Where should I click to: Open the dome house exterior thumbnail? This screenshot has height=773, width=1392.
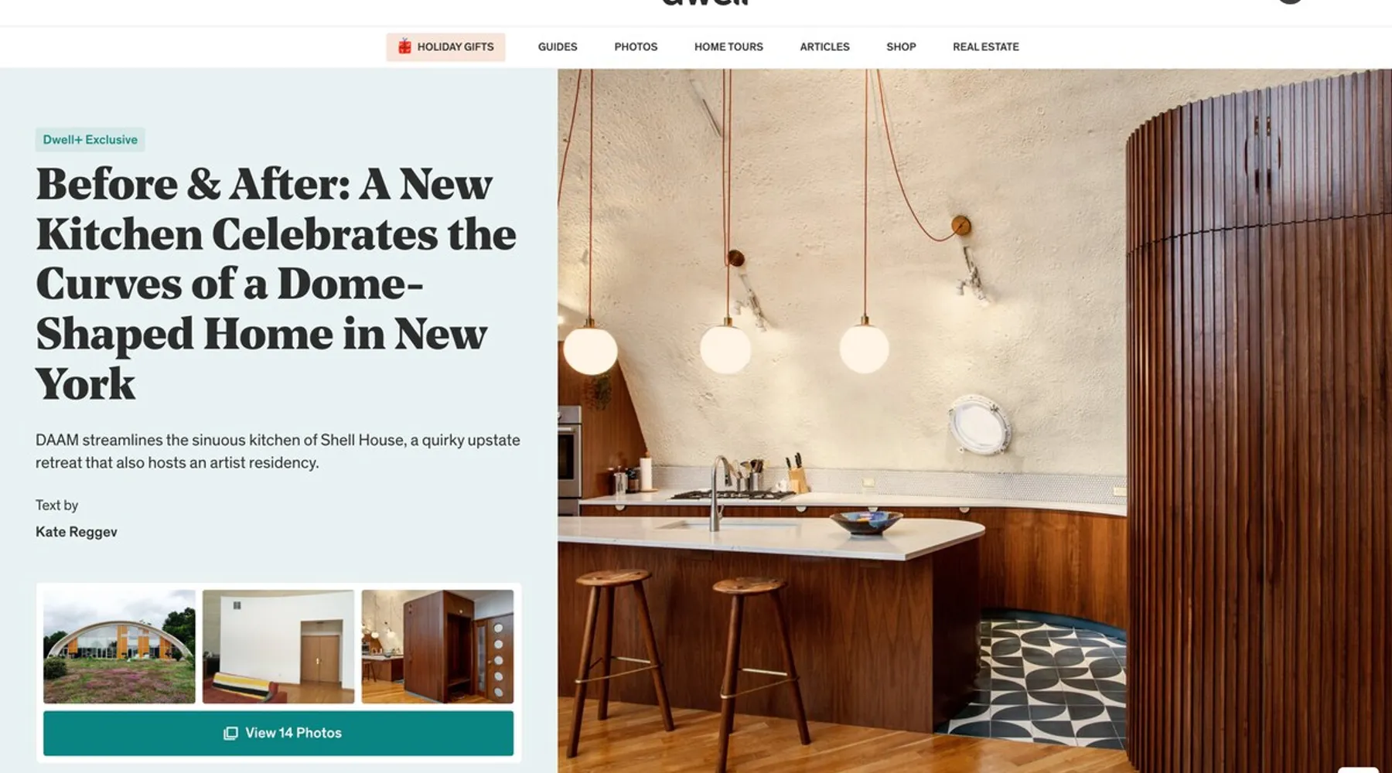point(119,646)
